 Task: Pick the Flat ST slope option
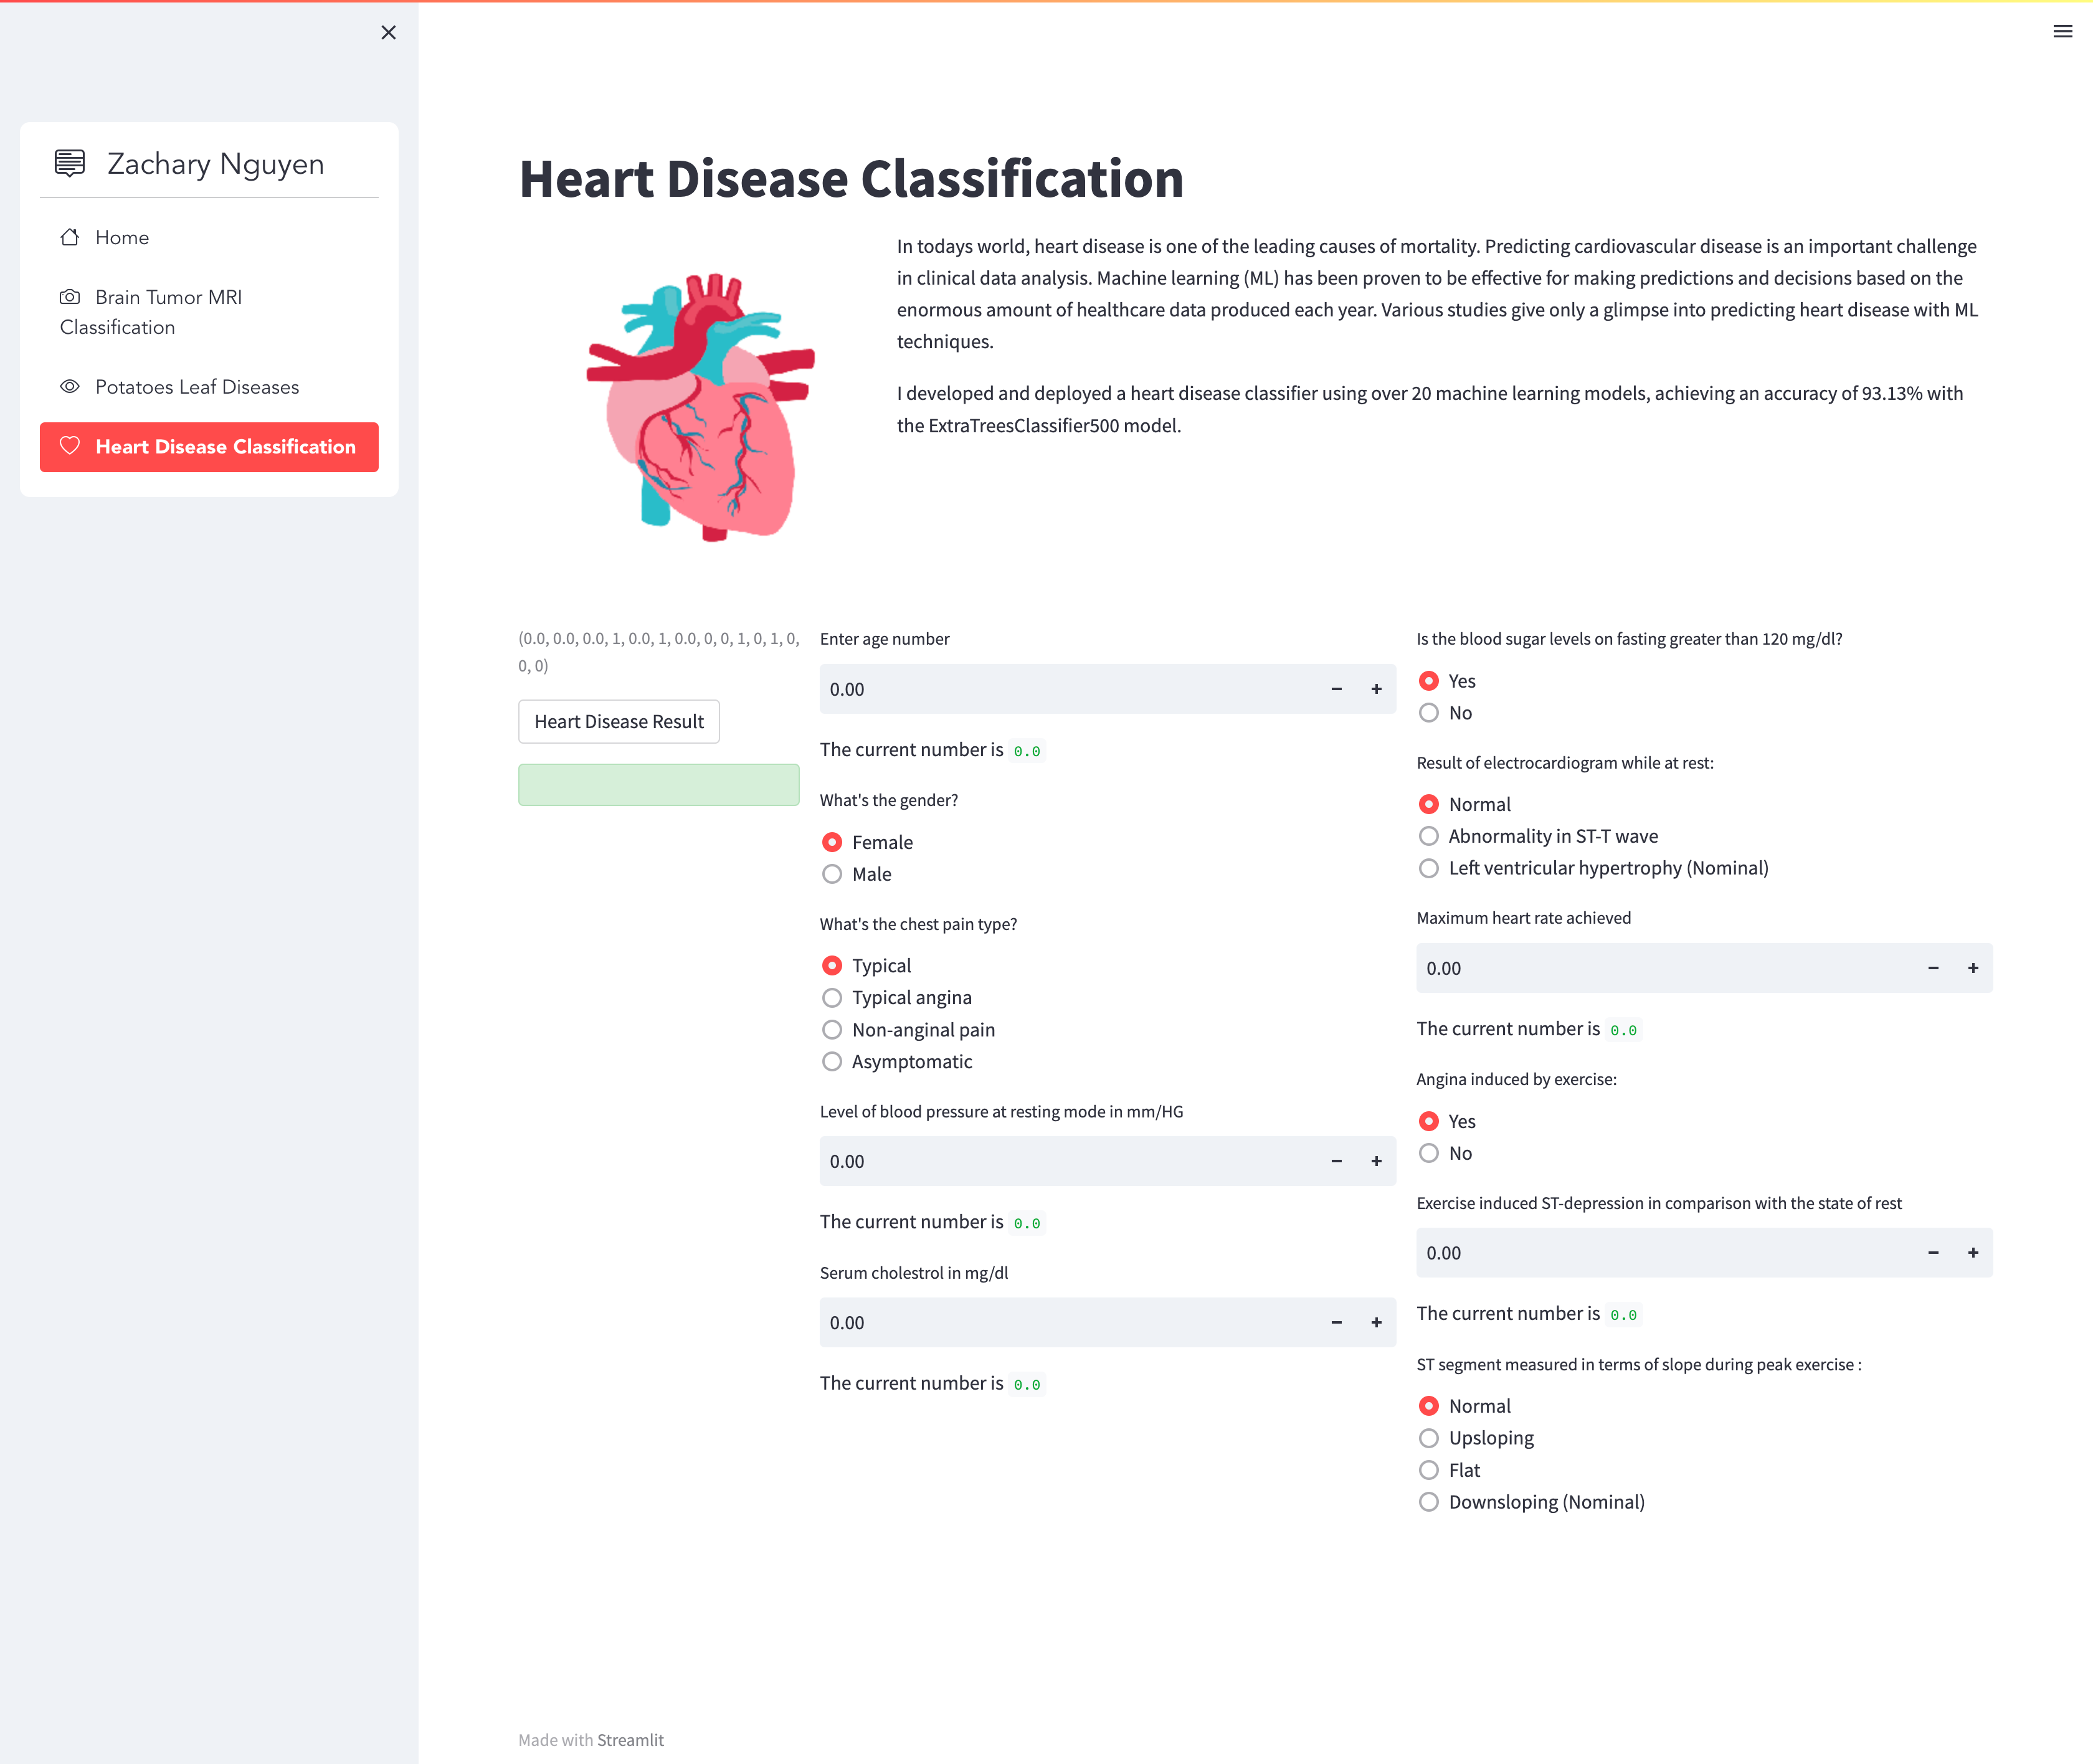tap(1429, 1470)
